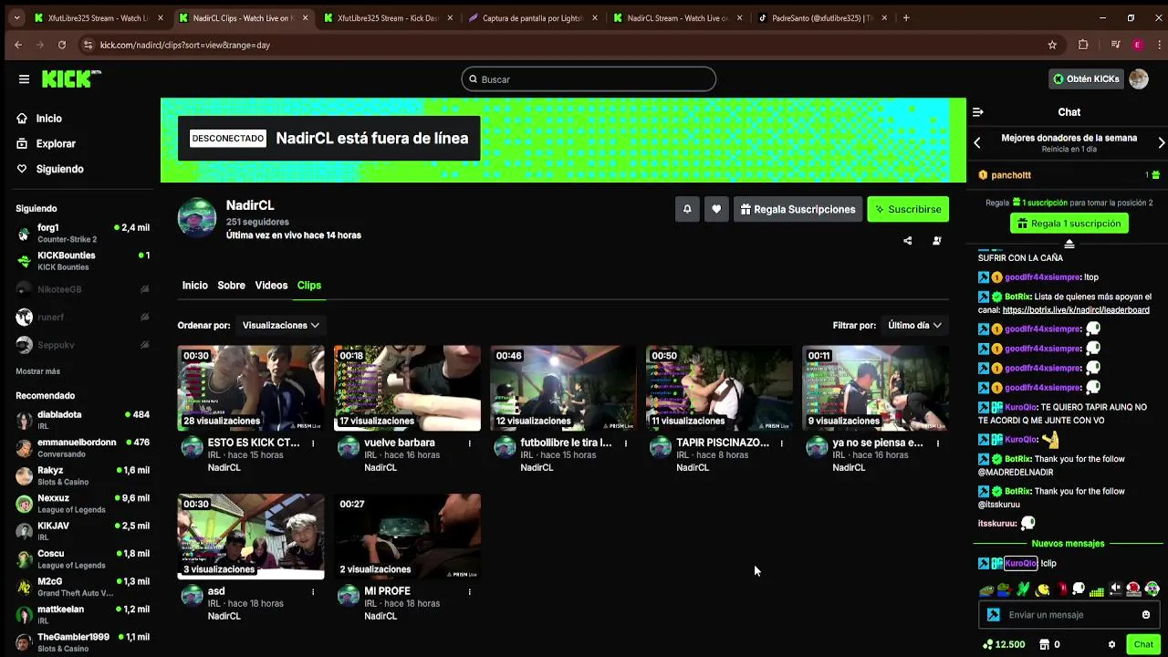This screenshot has width=1168, height=657.
Task: Open options menu for vuelve barbara clip
Action: click(x=470, y=443)
